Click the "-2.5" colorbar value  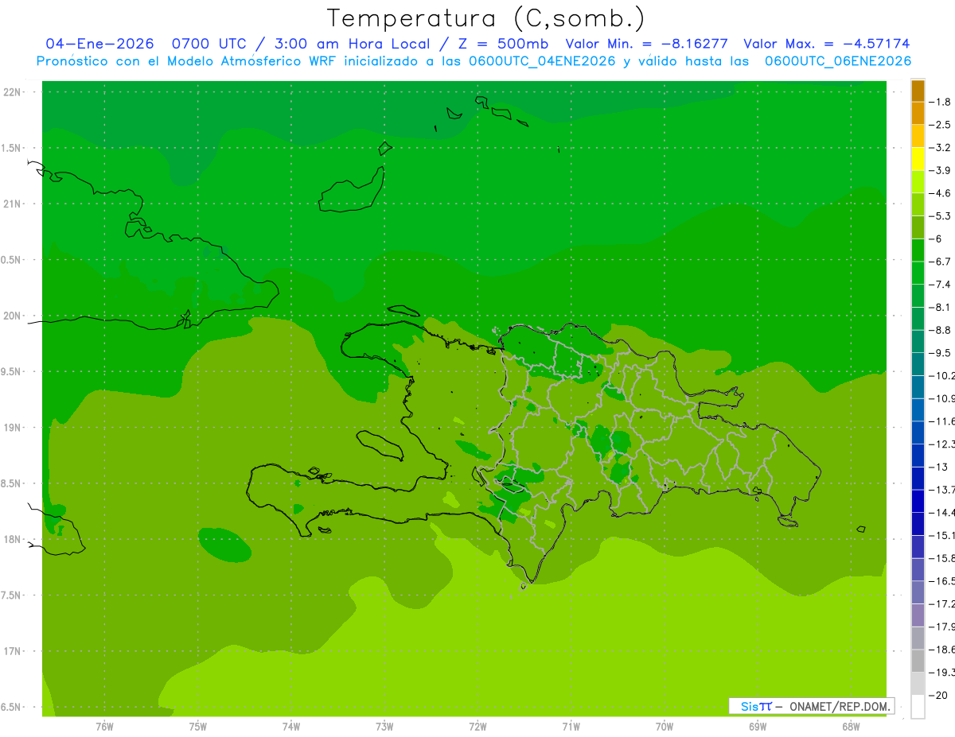[x=941, y=125]
